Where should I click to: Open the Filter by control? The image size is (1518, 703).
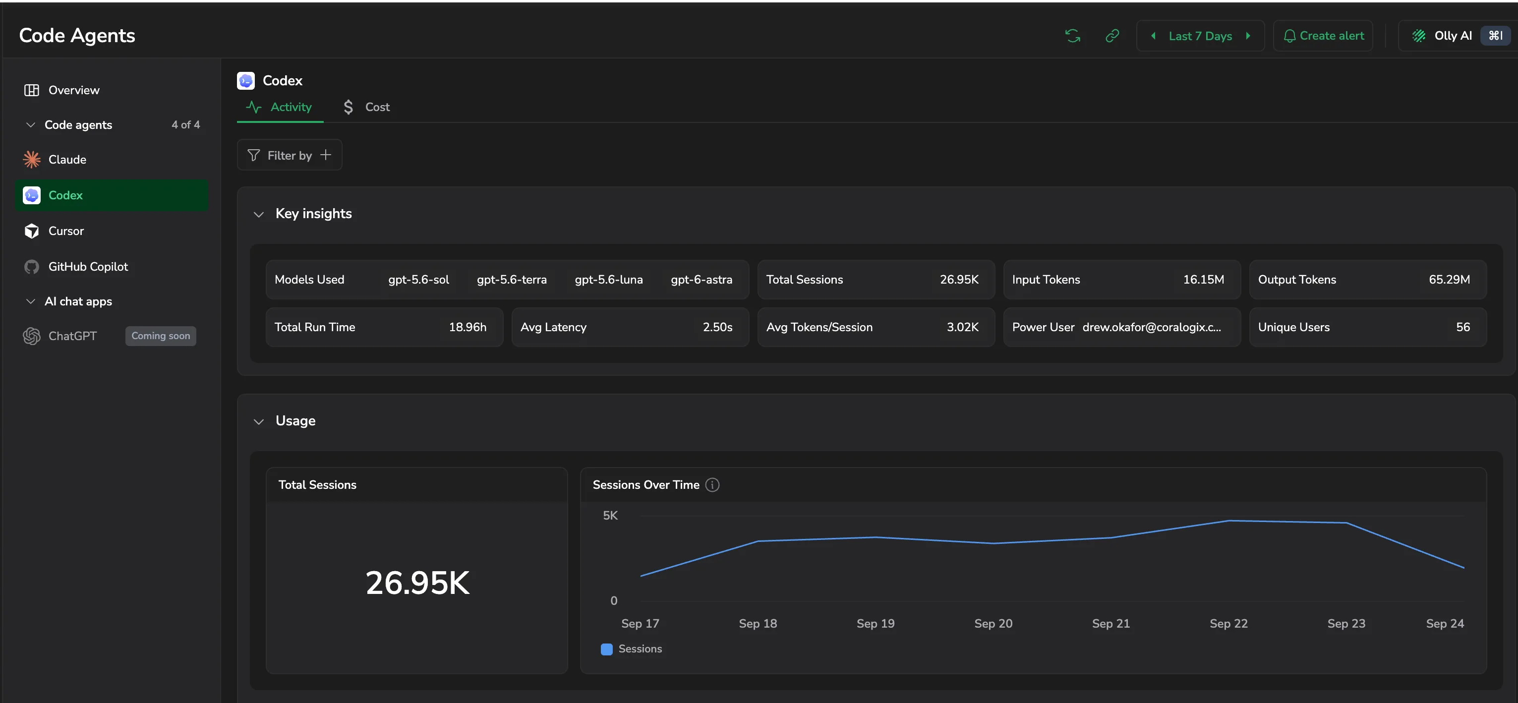(x=290, y=155)
